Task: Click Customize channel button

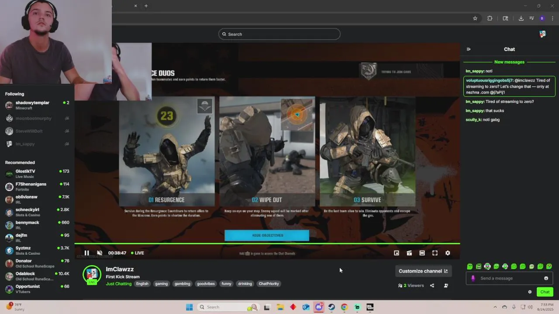Action: click(423, 271)
